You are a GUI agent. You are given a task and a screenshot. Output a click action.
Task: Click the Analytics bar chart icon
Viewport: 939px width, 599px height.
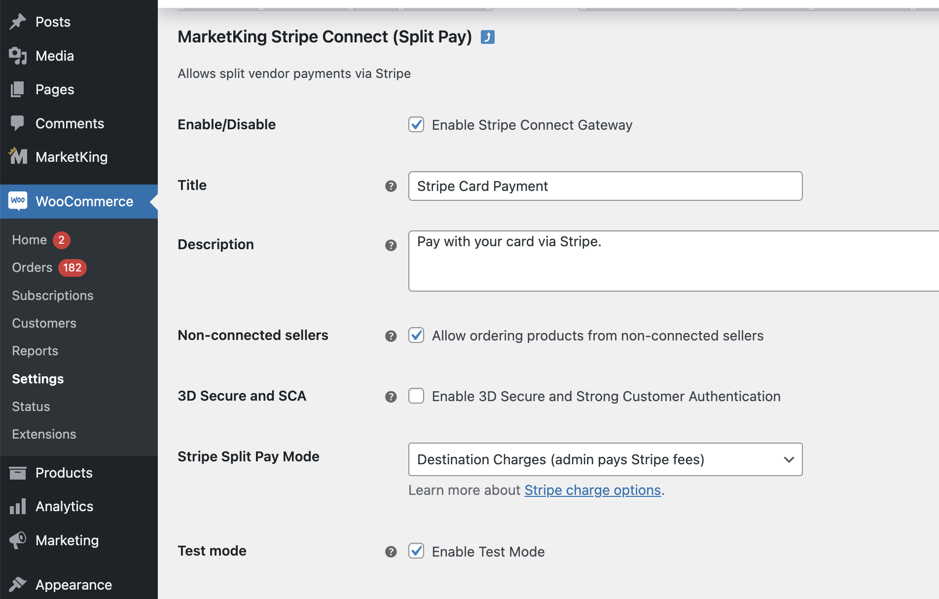(x=18, y=506)
